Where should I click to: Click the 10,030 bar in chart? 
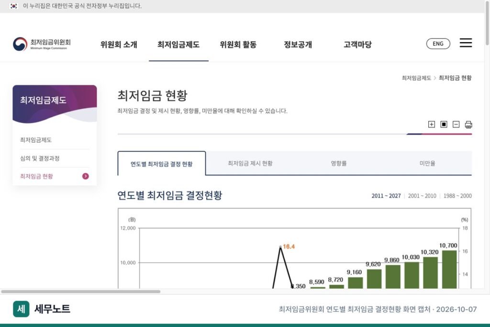click(x=412, y=275)
